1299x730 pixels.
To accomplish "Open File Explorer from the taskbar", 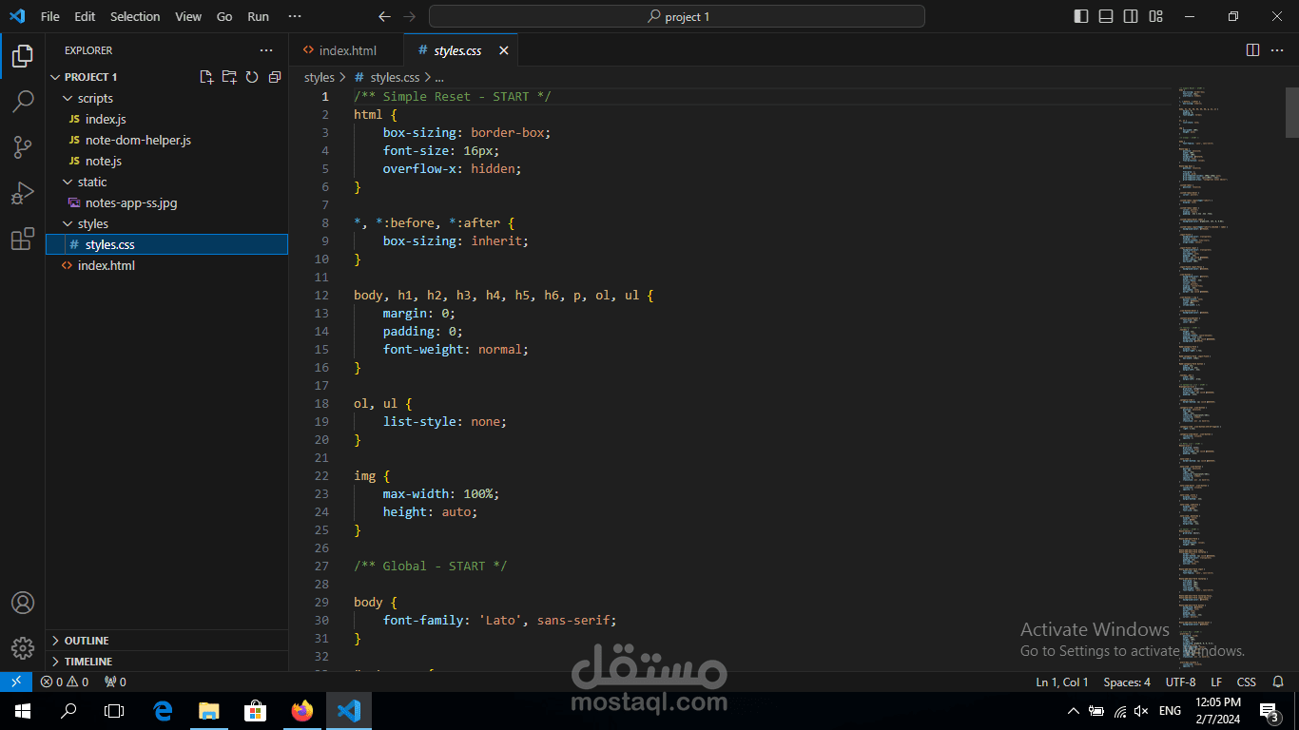I will (209, 710).
